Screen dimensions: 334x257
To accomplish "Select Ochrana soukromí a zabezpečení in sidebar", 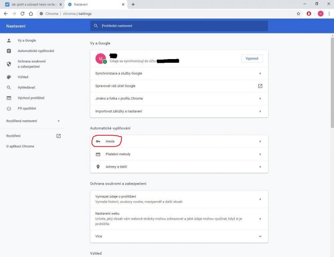I will pyautogui.click(x=31, y=64).
